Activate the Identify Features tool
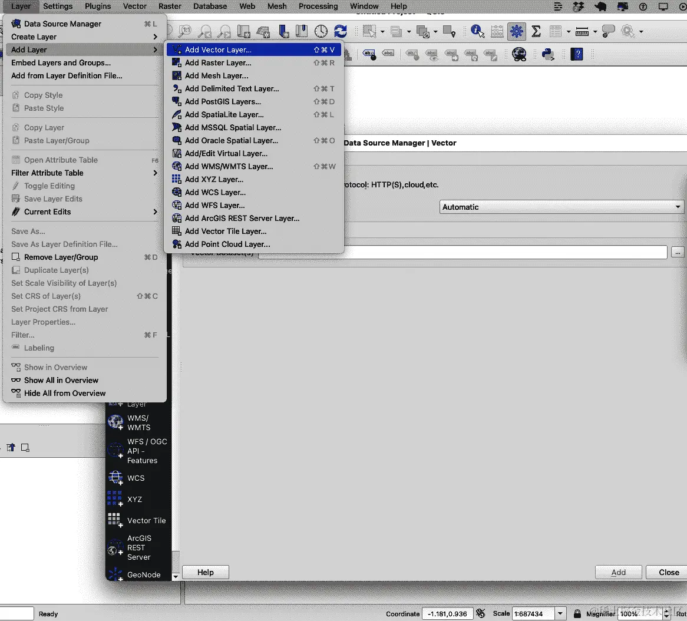The height and width of the screenshot is (621, 687). 478,31
